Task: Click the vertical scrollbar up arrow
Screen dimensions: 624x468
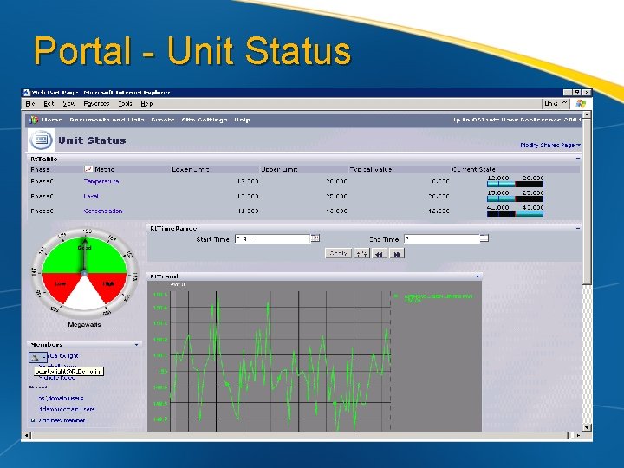Action: click(x=588, y=116)
